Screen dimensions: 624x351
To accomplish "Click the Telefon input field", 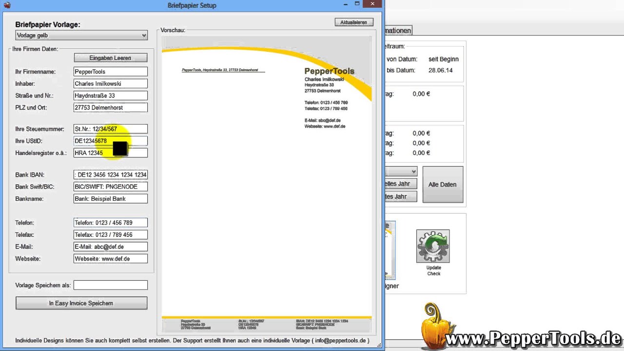I will tap(111, 223).
